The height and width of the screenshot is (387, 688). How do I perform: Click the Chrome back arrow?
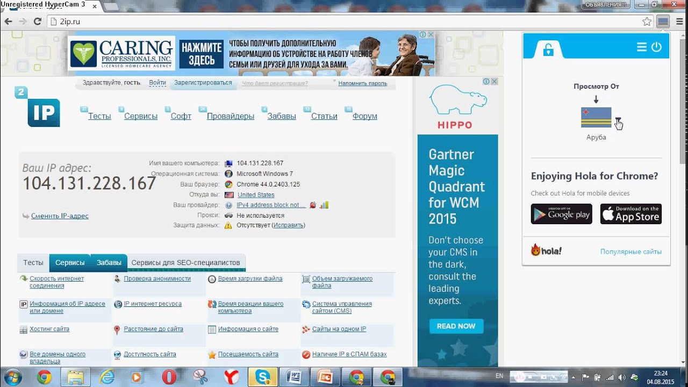tap(8, 21)
